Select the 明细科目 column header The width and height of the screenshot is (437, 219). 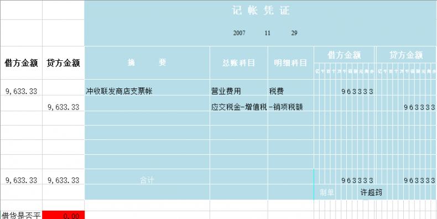tap(290, 62)
